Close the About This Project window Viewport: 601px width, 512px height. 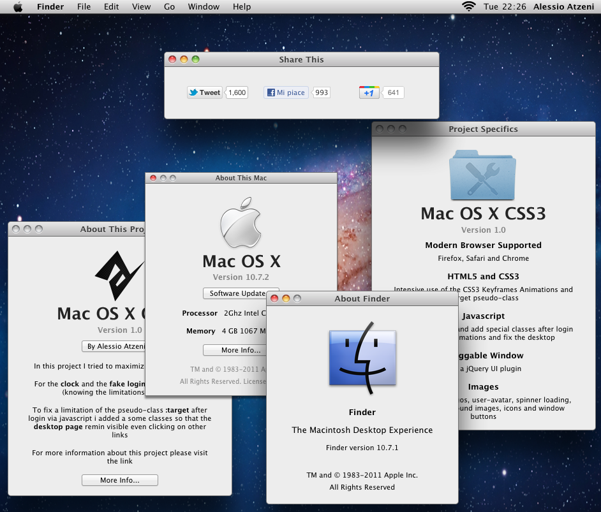(x=16, y=229)
